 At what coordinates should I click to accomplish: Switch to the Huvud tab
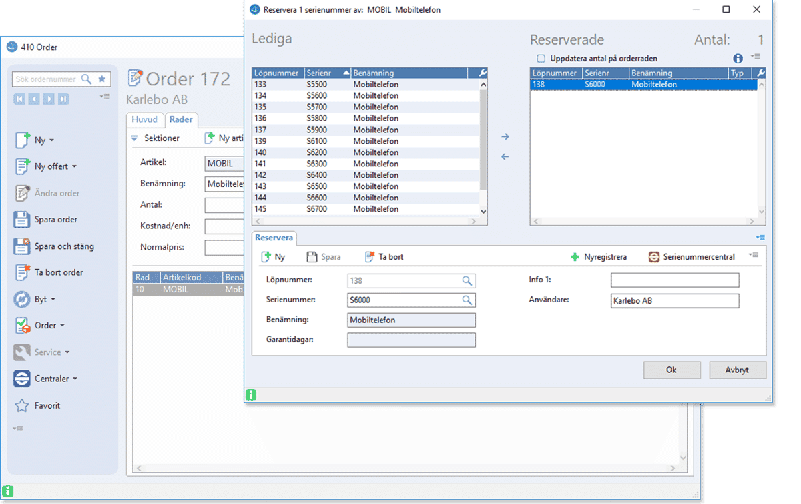tap(145, 119)
